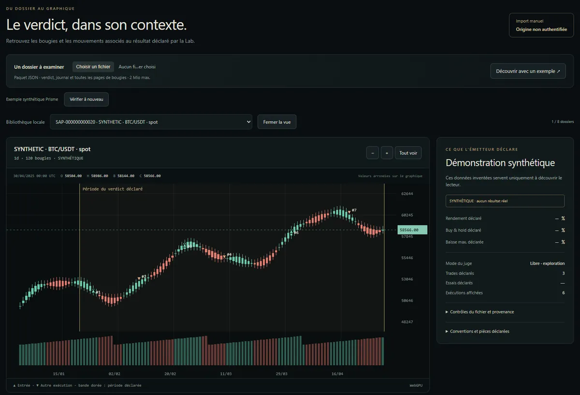Screen dimensions: 580x395
Task: Click the low value 58144.00
Action: coord(126,176)
